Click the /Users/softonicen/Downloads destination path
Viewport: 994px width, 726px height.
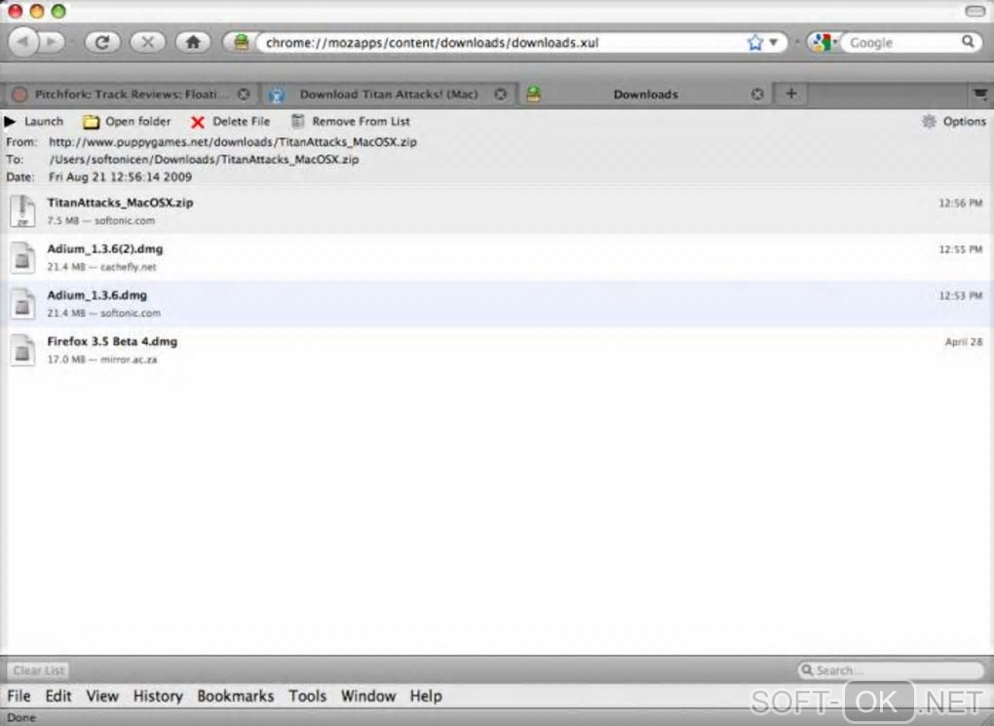204,160
